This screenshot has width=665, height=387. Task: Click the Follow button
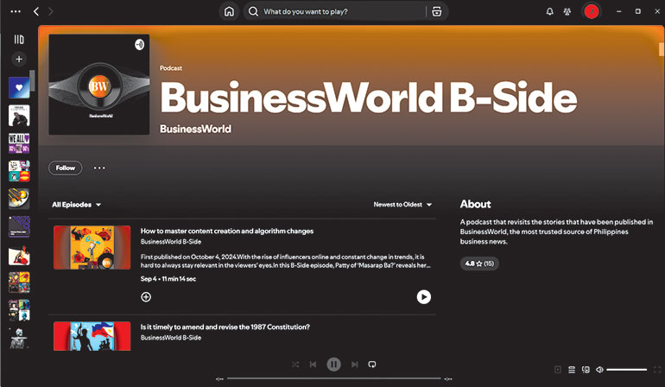66,168
